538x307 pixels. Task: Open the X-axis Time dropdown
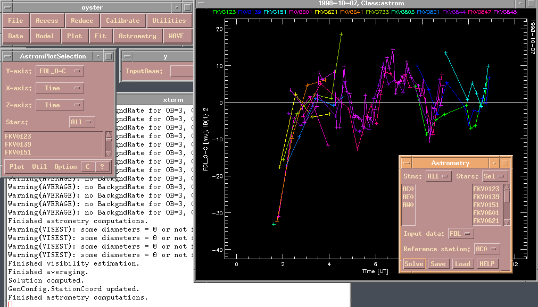click(x=60, y=88)
